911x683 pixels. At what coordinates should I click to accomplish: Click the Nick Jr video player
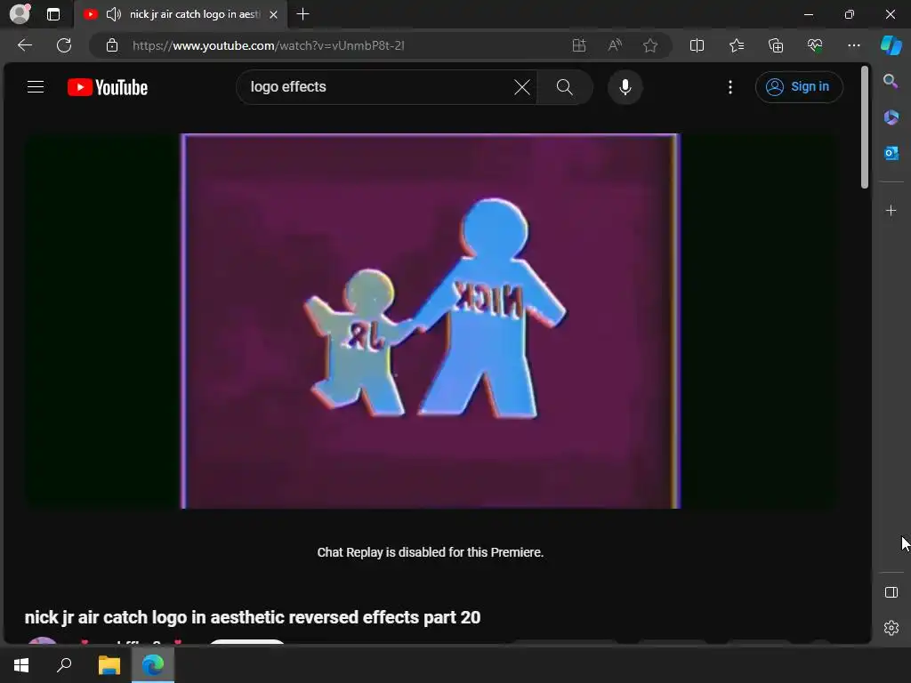coord(430,321)
